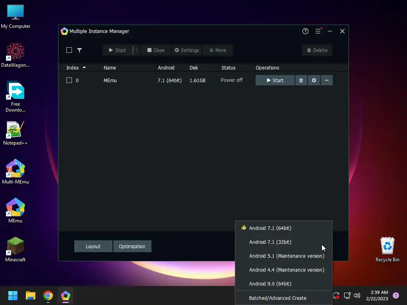
Task: Click the Android column header
Action: (166, 68)
